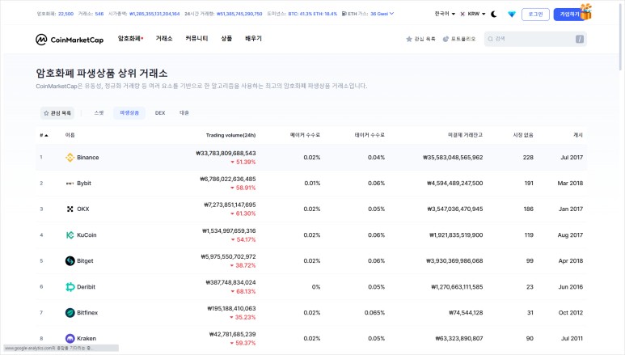The image size is (625, 355).
Task: Click the 관심 목록 watchlist filter button
Action: (57, 113)
